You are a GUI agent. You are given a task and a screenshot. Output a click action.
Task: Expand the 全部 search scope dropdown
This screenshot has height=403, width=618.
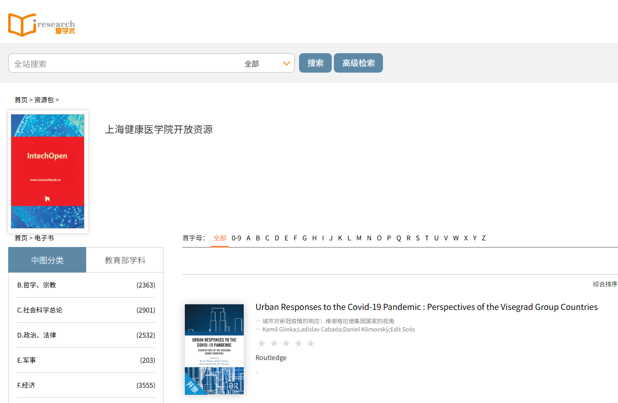click(x=267, y=63)
